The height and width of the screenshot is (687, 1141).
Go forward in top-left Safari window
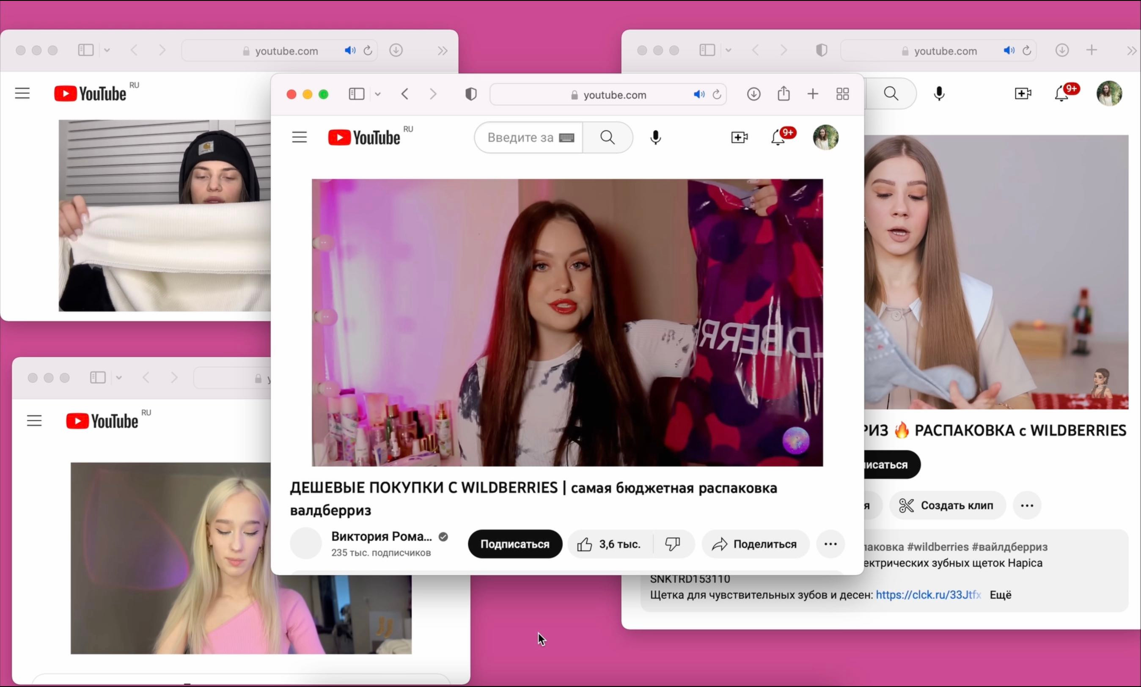coord(162,50)
